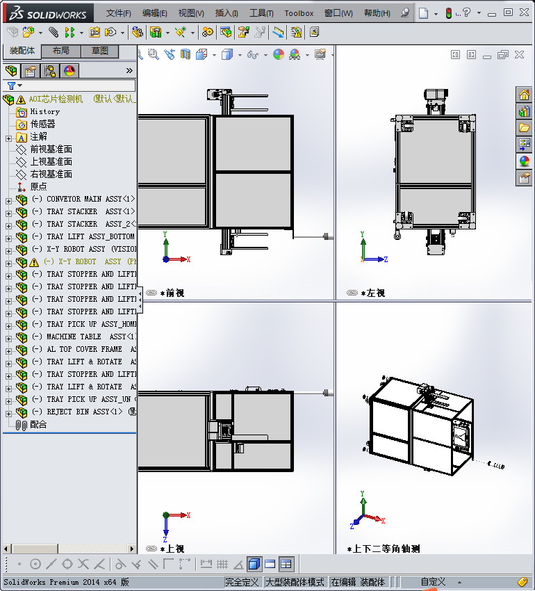Click the Reference Geometry icon
This screenshot has width=535, height=591.
181,33
